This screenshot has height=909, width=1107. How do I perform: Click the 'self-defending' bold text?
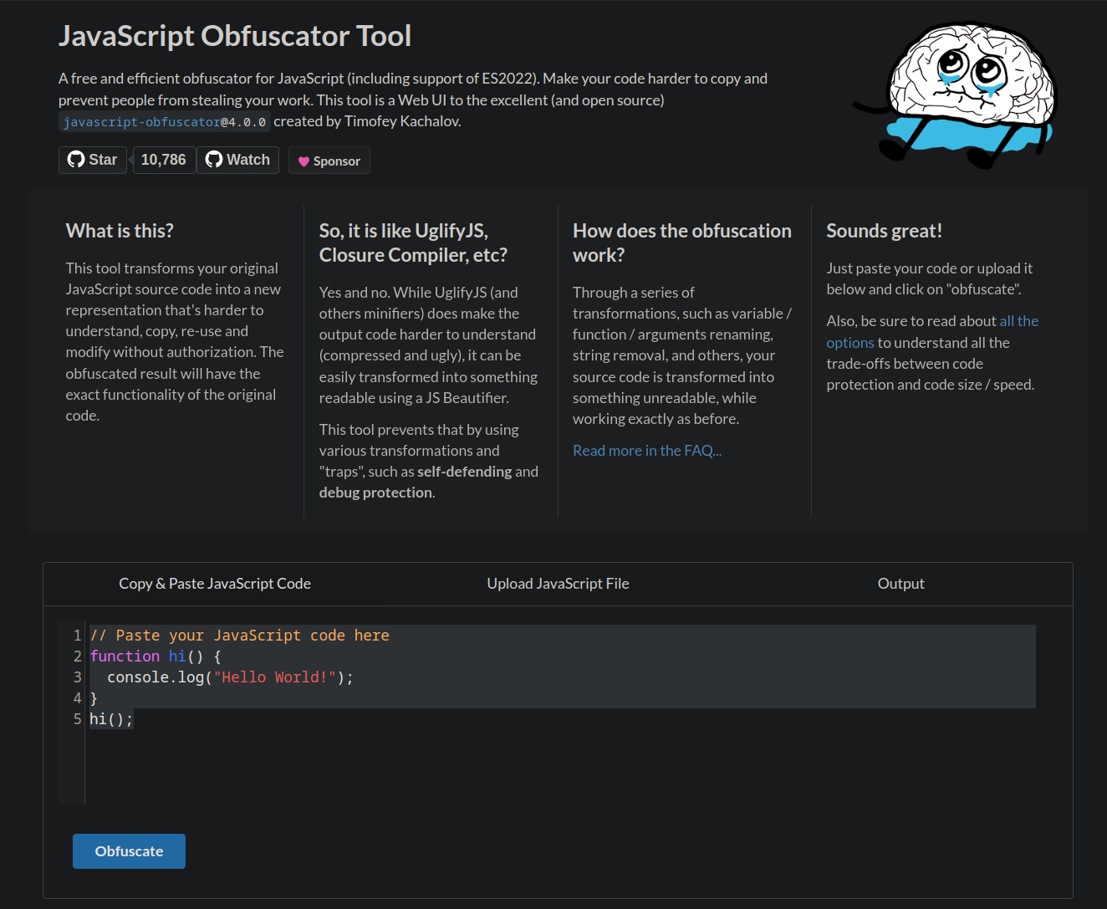click(x=465, y=472)
